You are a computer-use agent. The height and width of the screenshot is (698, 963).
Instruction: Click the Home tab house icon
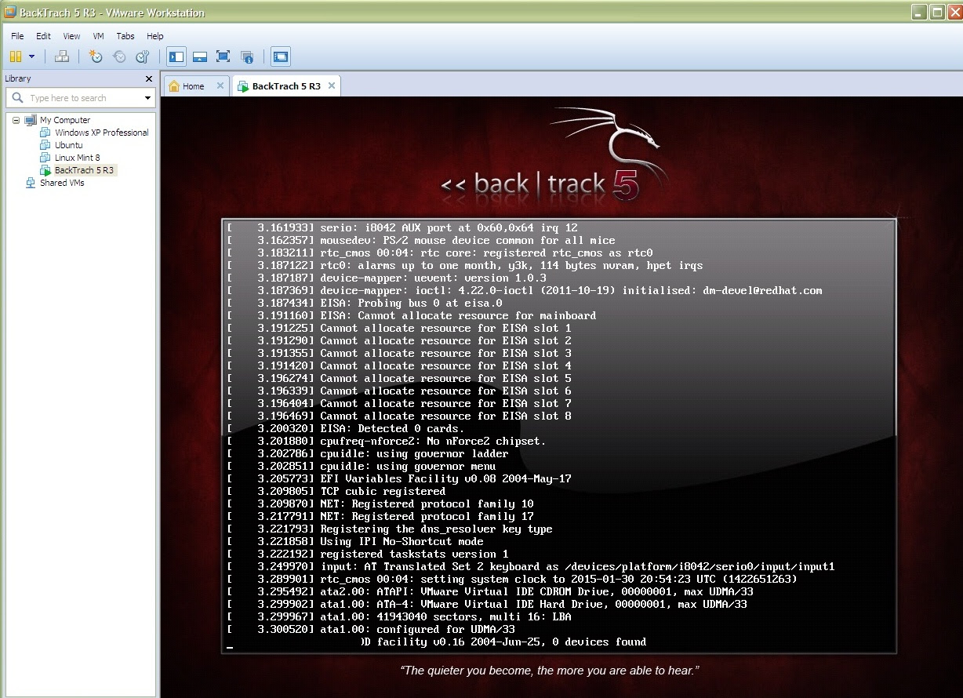click(174, 86)
